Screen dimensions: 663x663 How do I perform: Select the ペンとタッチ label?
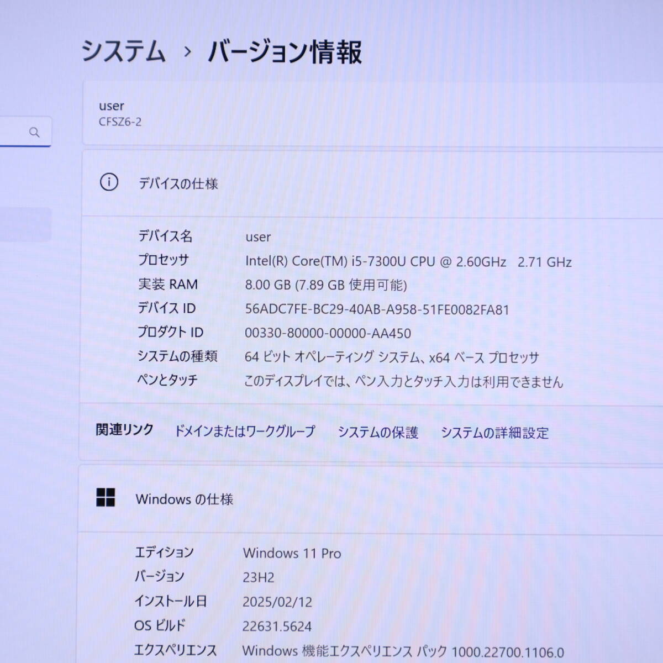pyautogui.click(x=167, y=380)
